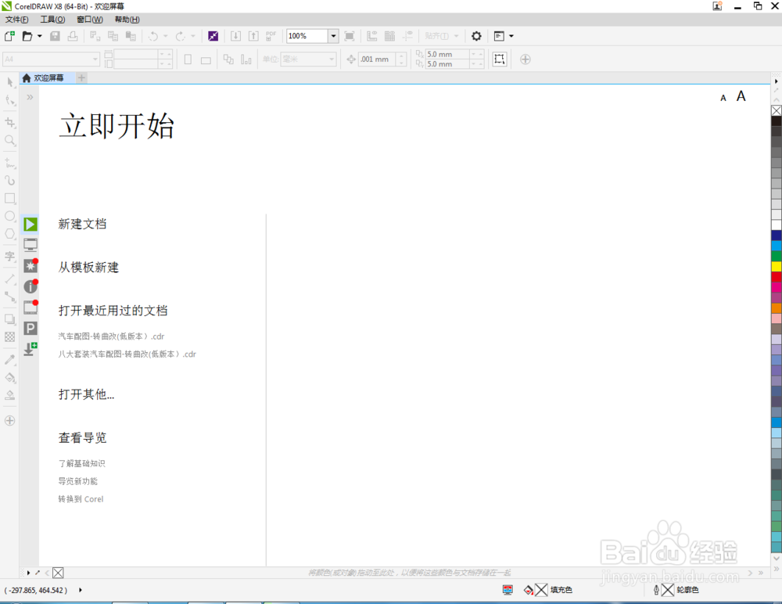The image size is (782, 604).
Task: Open the What's New starburst sidebar icon
Action: (30, 265)
